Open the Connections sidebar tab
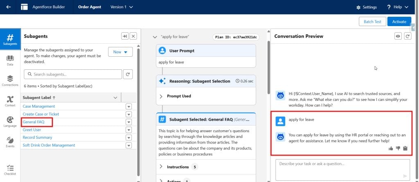Image resolution: width=419 pixels, height=182 pixels. coord(10,81)
